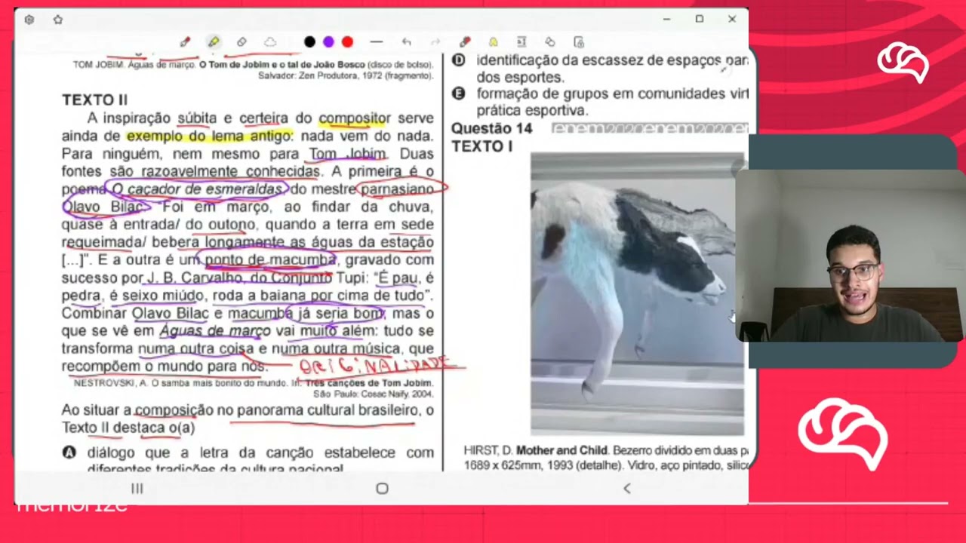Screen dimensions: 966x543
Task: Click the circled text 'O caçador de esmeraldas'
Action: coord(196,189)
